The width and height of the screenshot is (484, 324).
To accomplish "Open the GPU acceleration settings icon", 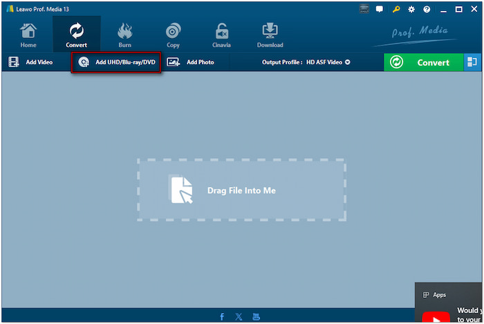I will [364, 9].
